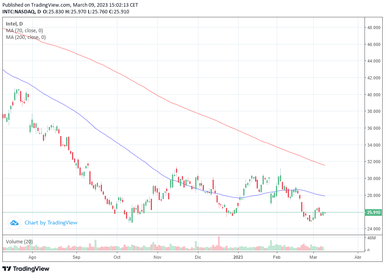Click the 40.000 price axis label

(374, 95)
